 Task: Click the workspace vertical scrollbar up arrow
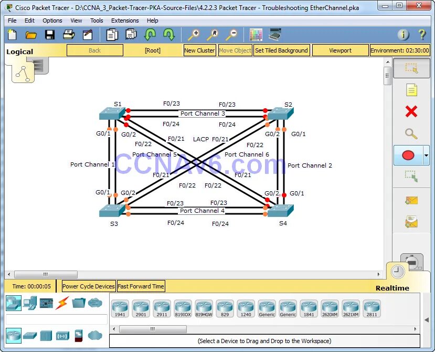pyautogui.click(x=388, y=62)
